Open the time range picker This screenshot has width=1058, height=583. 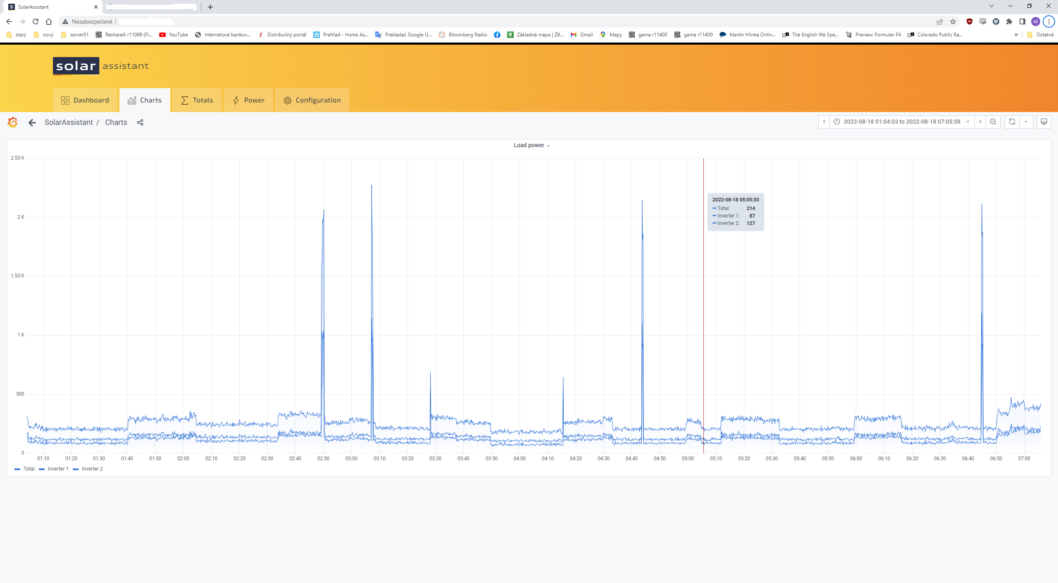[x=902, y=122]
